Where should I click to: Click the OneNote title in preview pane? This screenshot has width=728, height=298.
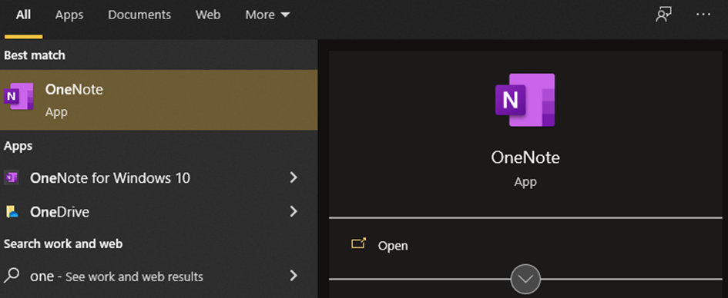click(x=525, y=157)
